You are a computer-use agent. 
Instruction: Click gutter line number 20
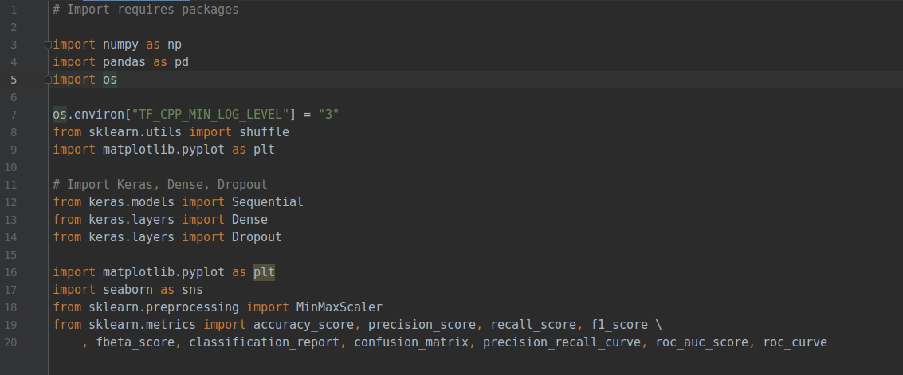click(12, 342)
